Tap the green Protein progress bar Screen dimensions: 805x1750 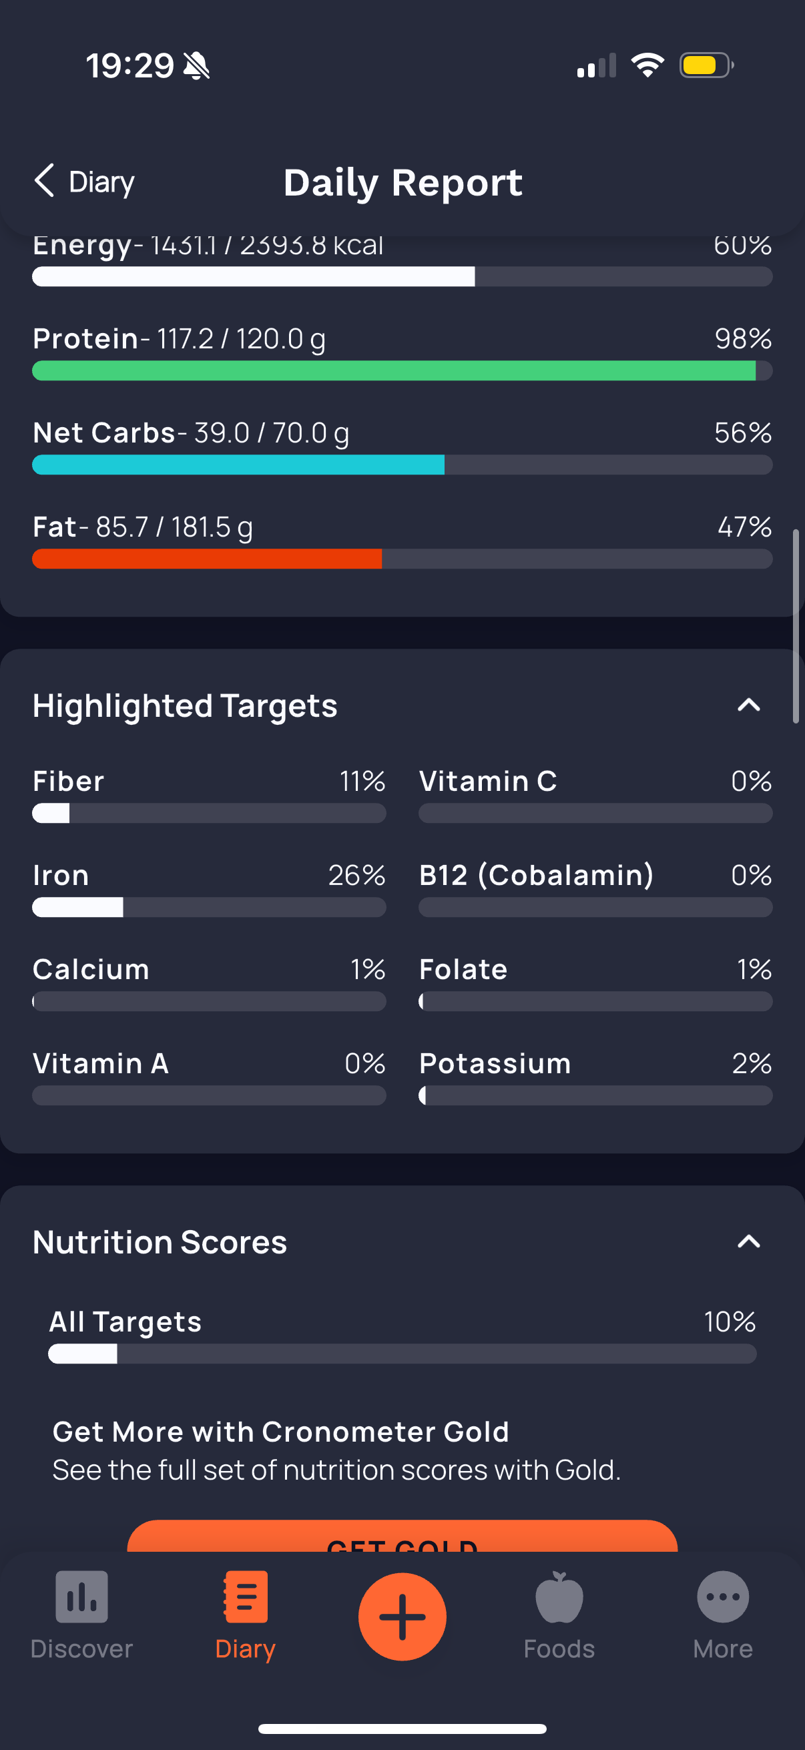point(402,371)
